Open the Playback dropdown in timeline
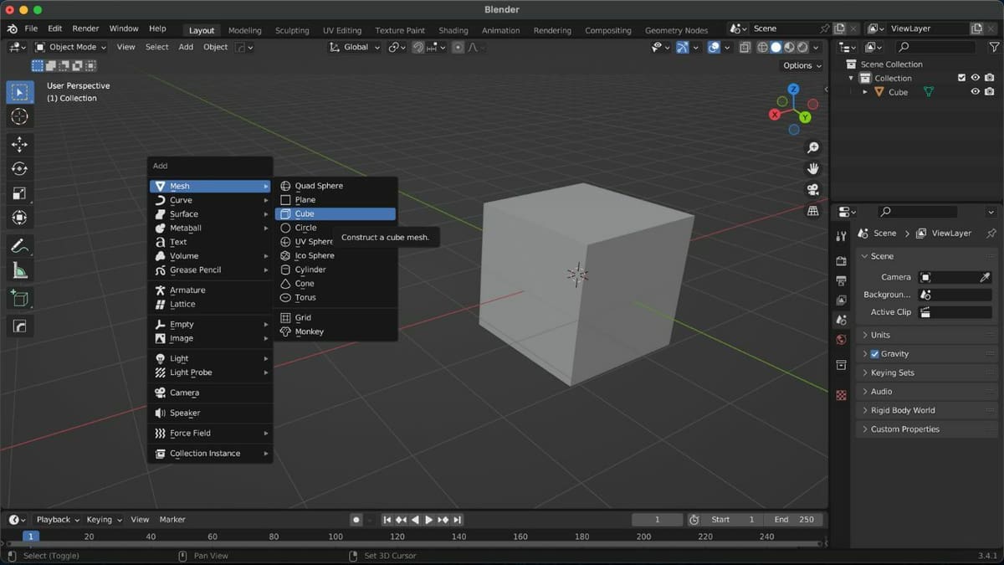The image size is (1004, 565). coord(58,520)
